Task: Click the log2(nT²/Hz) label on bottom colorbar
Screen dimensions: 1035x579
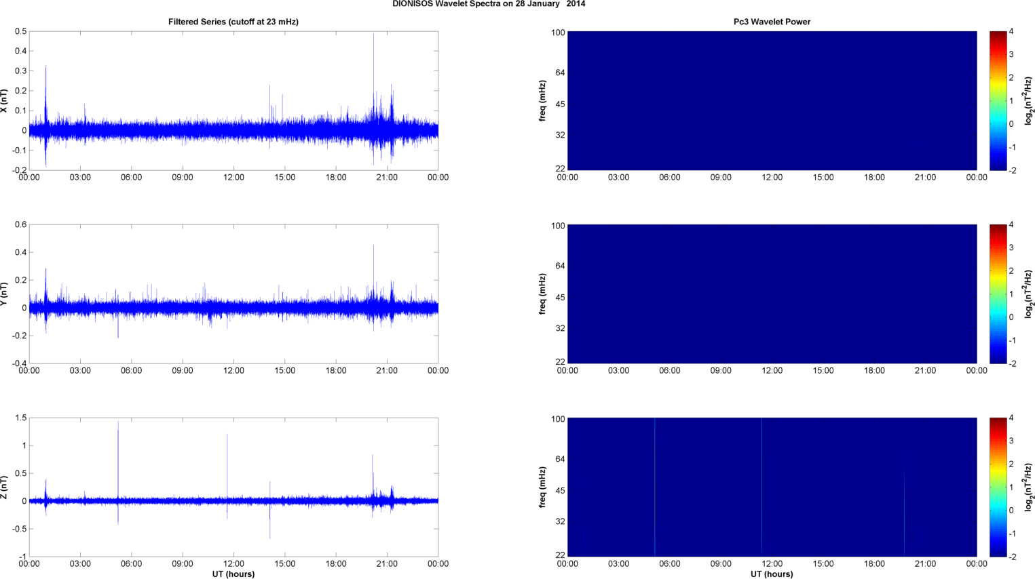Action: 1029,487
